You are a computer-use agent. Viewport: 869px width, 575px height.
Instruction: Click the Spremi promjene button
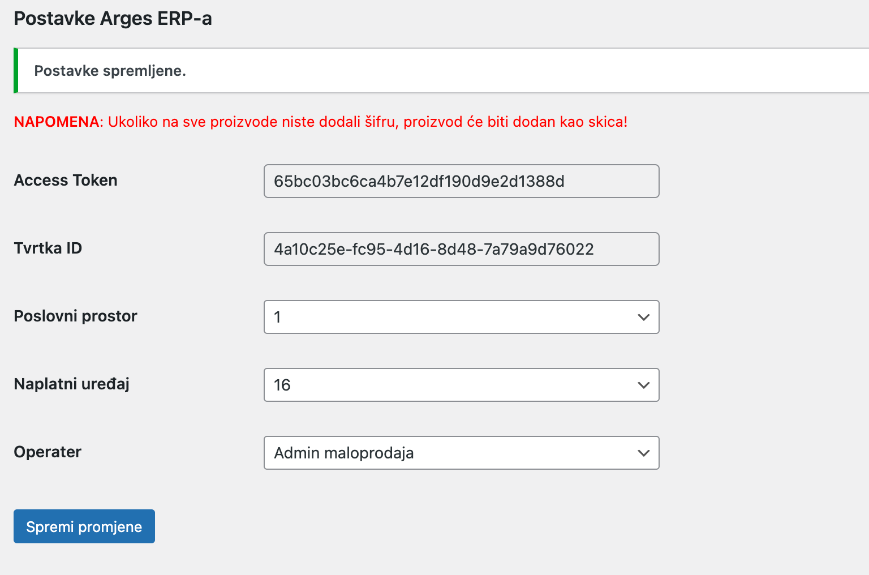84,526
